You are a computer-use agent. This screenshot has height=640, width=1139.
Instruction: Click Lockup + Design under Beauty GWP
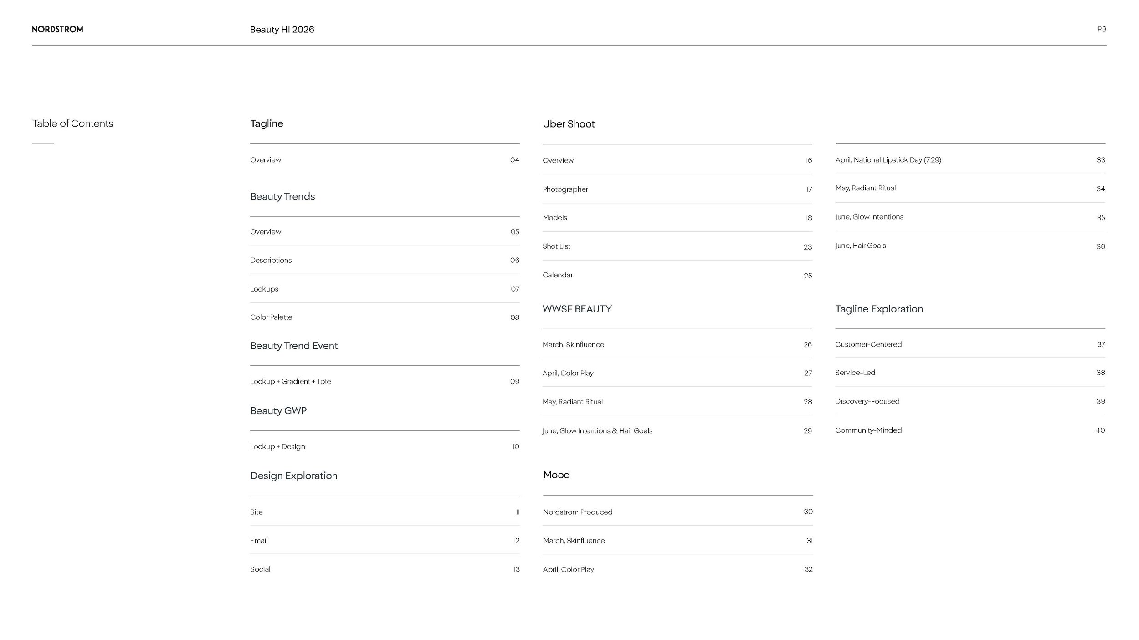coord(277,446)
